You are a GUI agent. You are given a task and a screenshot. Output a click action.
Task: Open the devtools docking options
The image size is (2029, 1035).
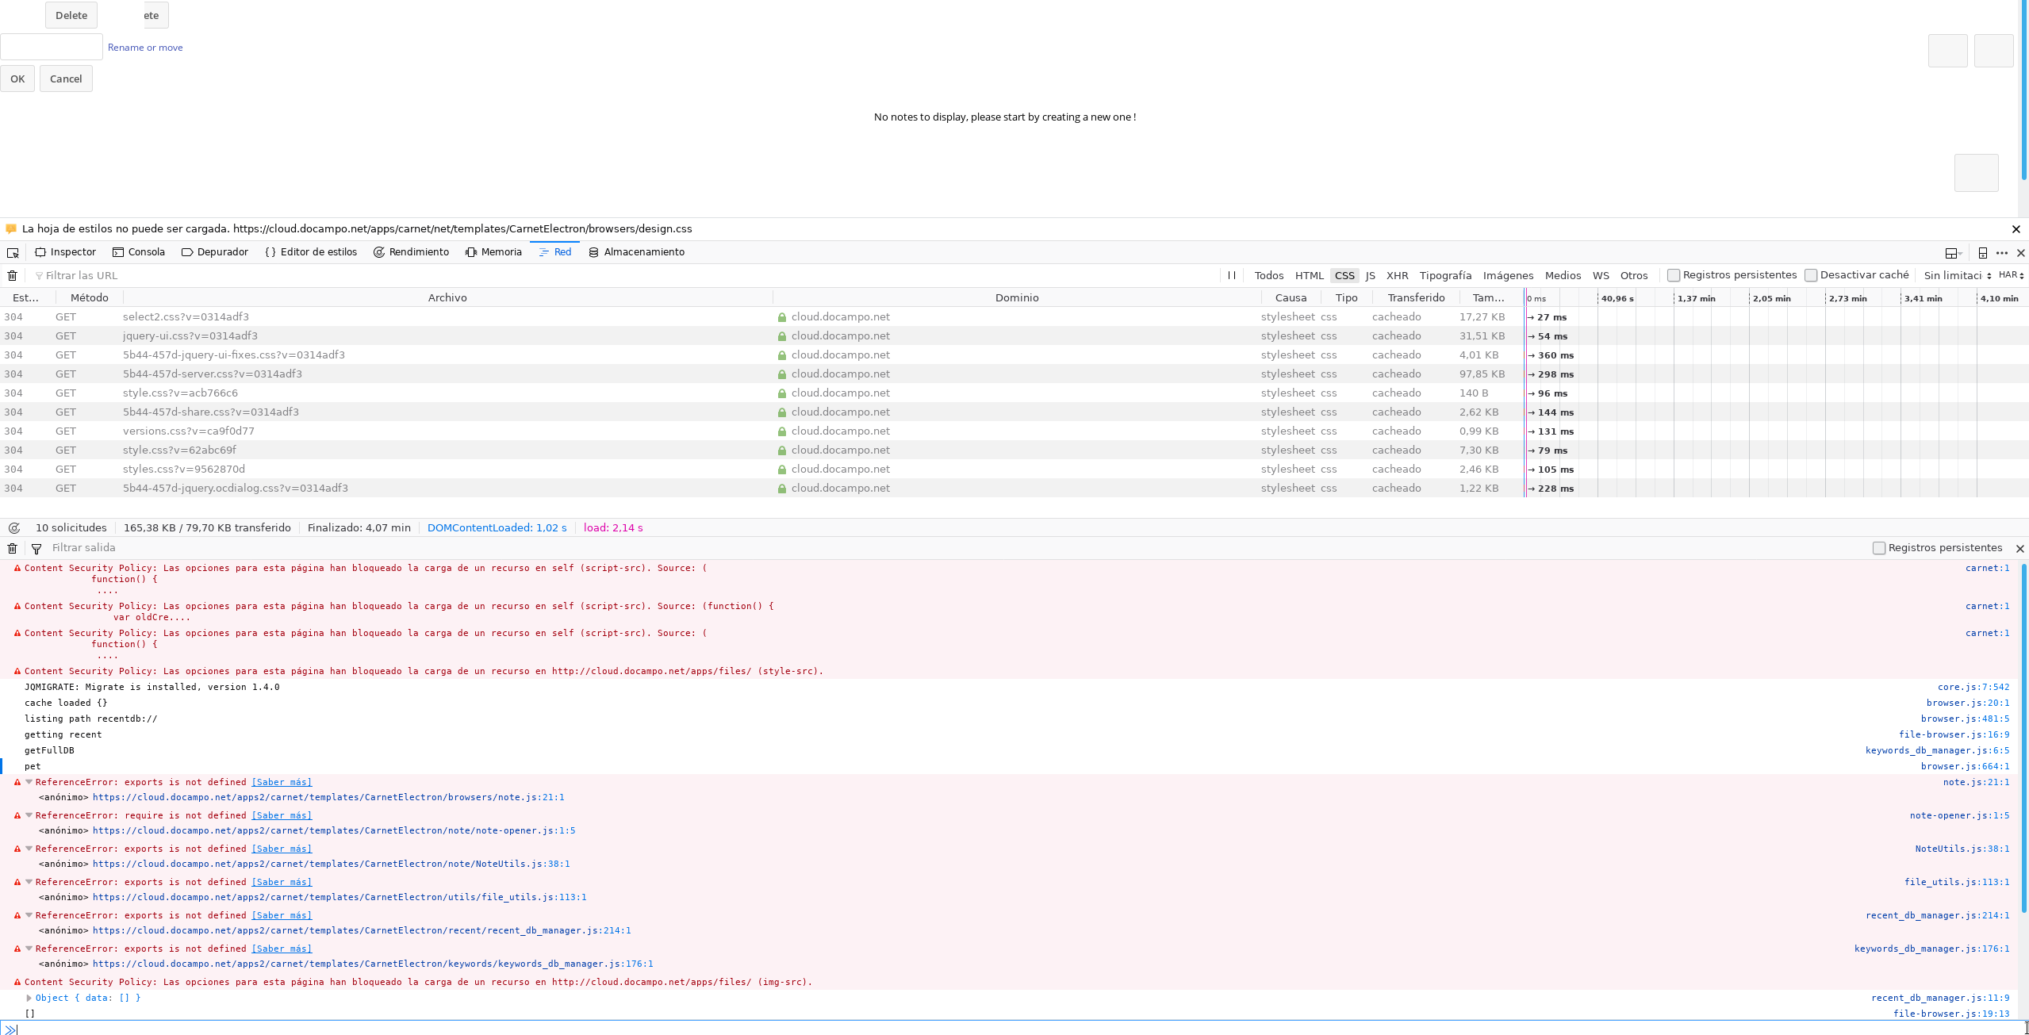[x=1954, y=253]
